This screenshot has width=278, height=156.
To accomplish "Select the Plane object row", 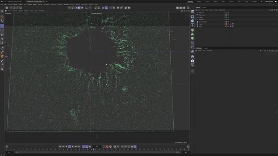I will [x=200, y=24].
